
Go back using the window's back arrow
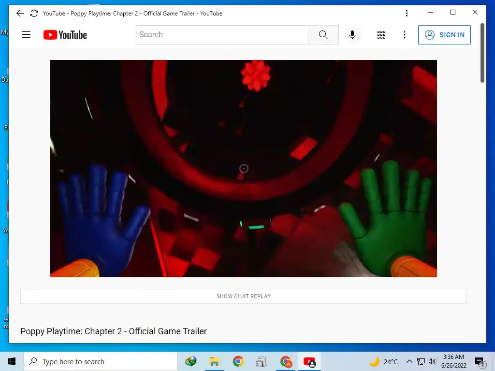click(20, 13)
